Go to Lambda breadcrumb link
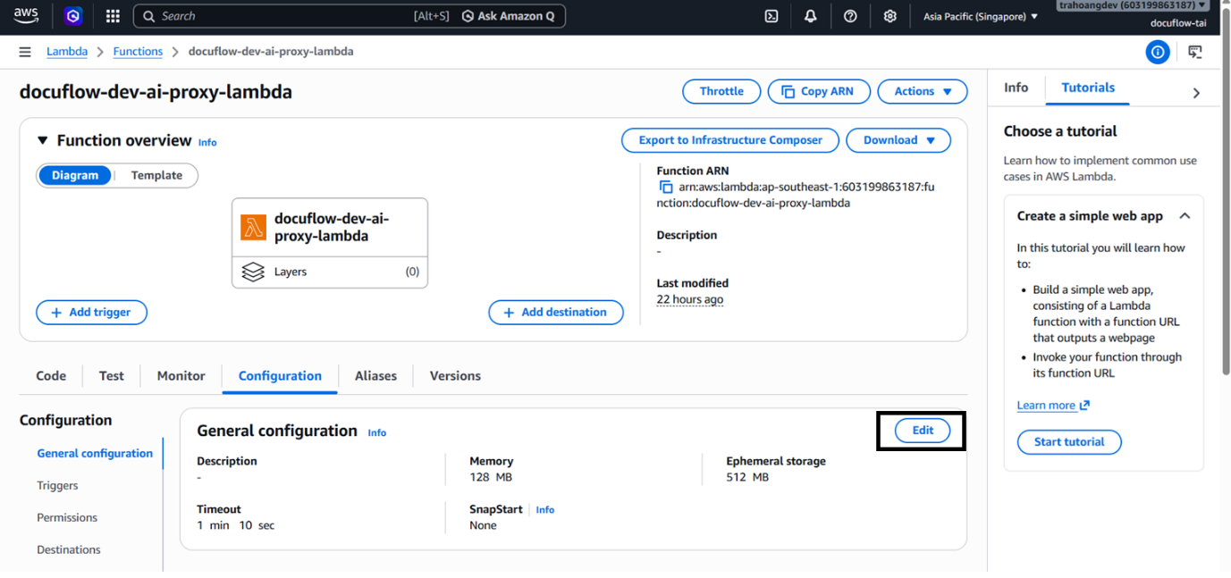This screenshot has height=578, width=1231. click(x=67, y=52)
